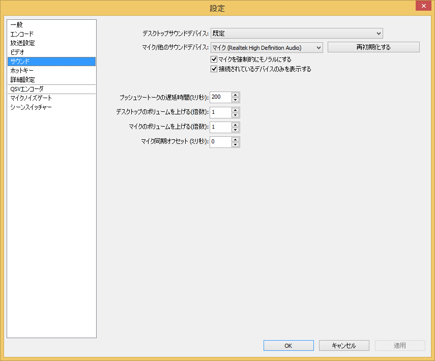This screenshot has height=361, width=435.
Task: Decrease push-to-talk delay with down arrow
Action: point(235,100)
